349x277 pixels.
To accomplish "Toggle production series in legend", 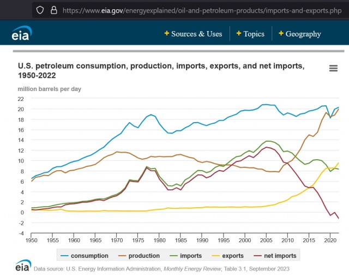I will click(x=139, y=256).
